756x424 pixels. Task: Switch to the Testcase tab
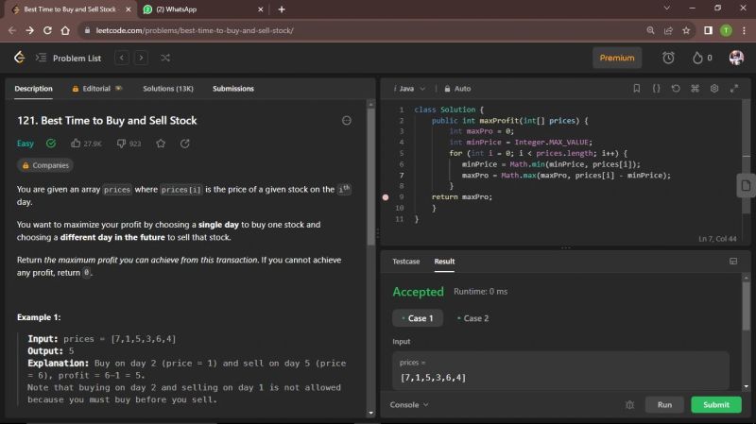click(x=405, y=261)
